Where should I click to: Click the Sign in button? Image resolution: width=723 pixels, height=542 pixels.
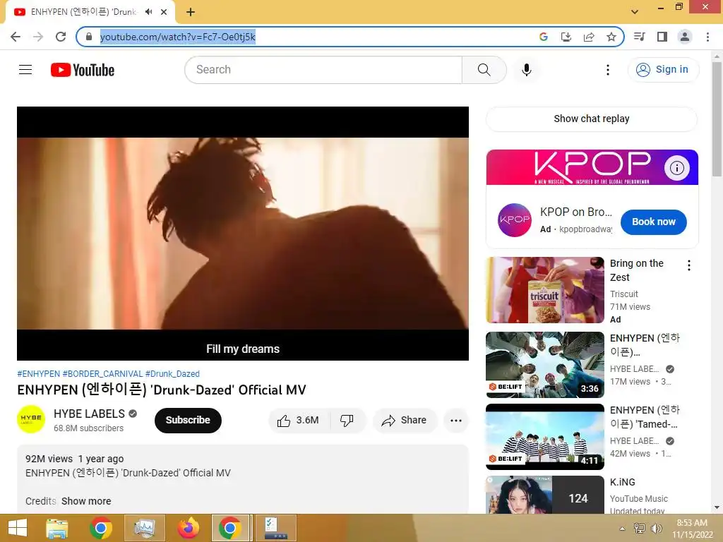663,70
